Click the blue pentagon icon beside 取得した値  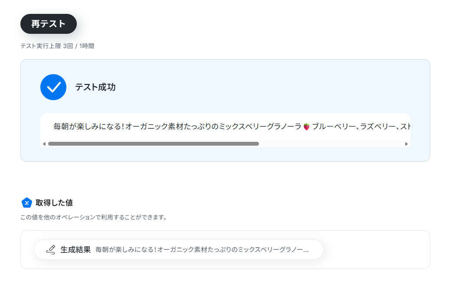click(x=27, y=203)
